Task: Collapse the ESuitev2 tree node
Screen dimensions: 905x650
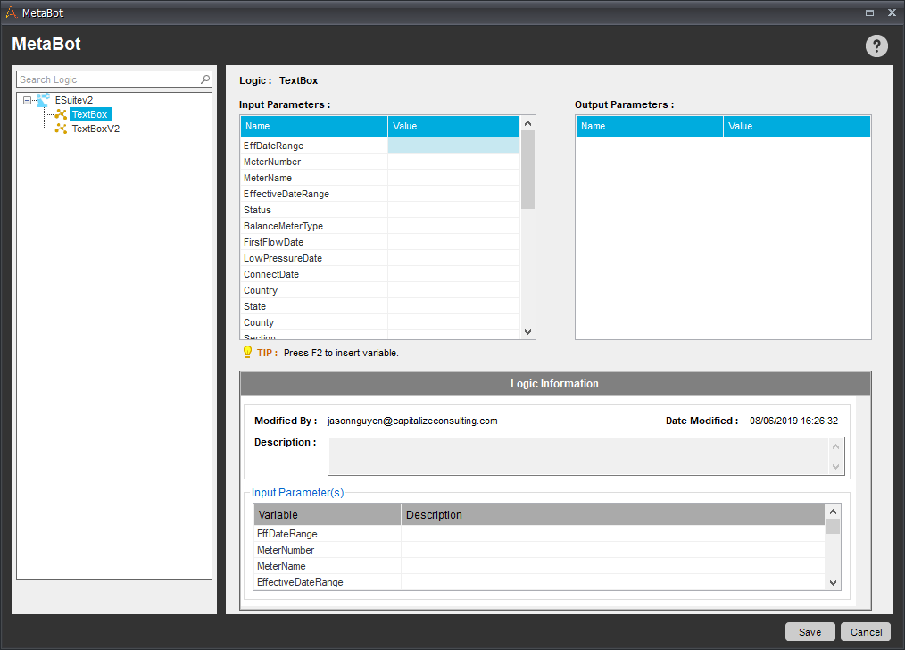Action: pos(27,100)
